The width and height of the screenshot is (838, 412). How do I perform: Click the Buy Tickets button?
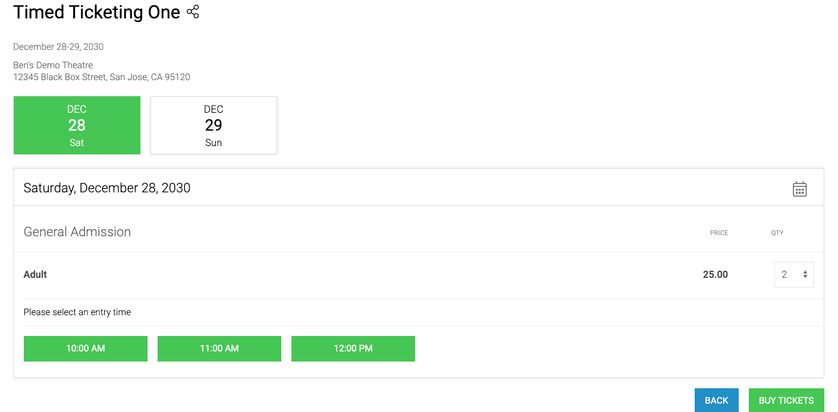786,400
